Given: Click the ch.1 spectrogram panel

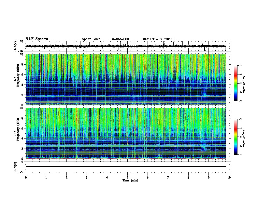Looking at the screenshot, I should (126, 79).
